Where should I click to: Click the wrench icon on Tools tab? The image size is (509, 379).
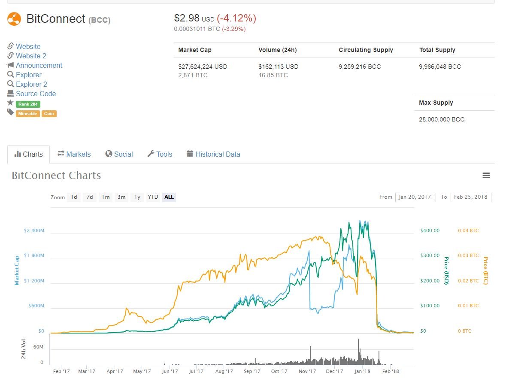tap(151, 154)
